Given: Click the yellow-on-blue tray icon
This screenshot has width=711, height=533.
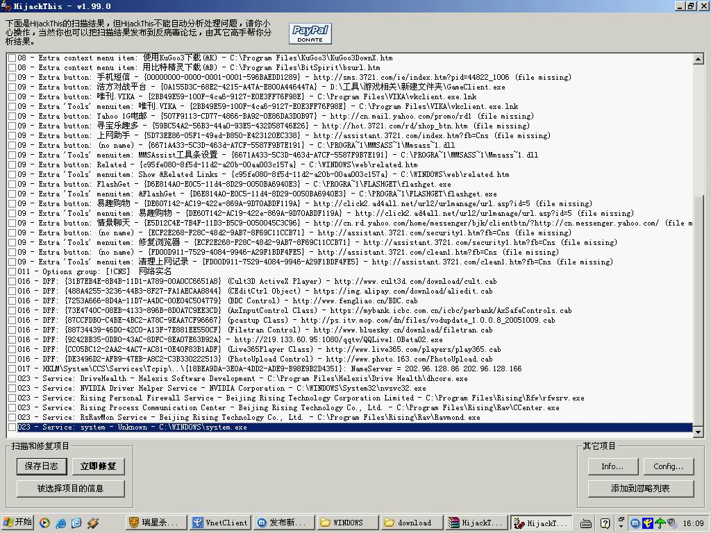Looking at the screenshot, I should (648, 523).
